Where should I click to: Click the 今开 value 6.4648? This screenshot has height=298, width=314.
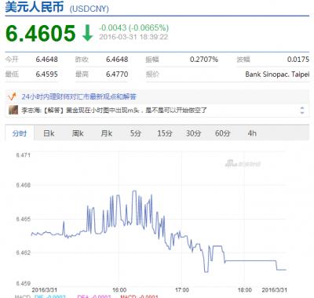[x=46, y=60]
